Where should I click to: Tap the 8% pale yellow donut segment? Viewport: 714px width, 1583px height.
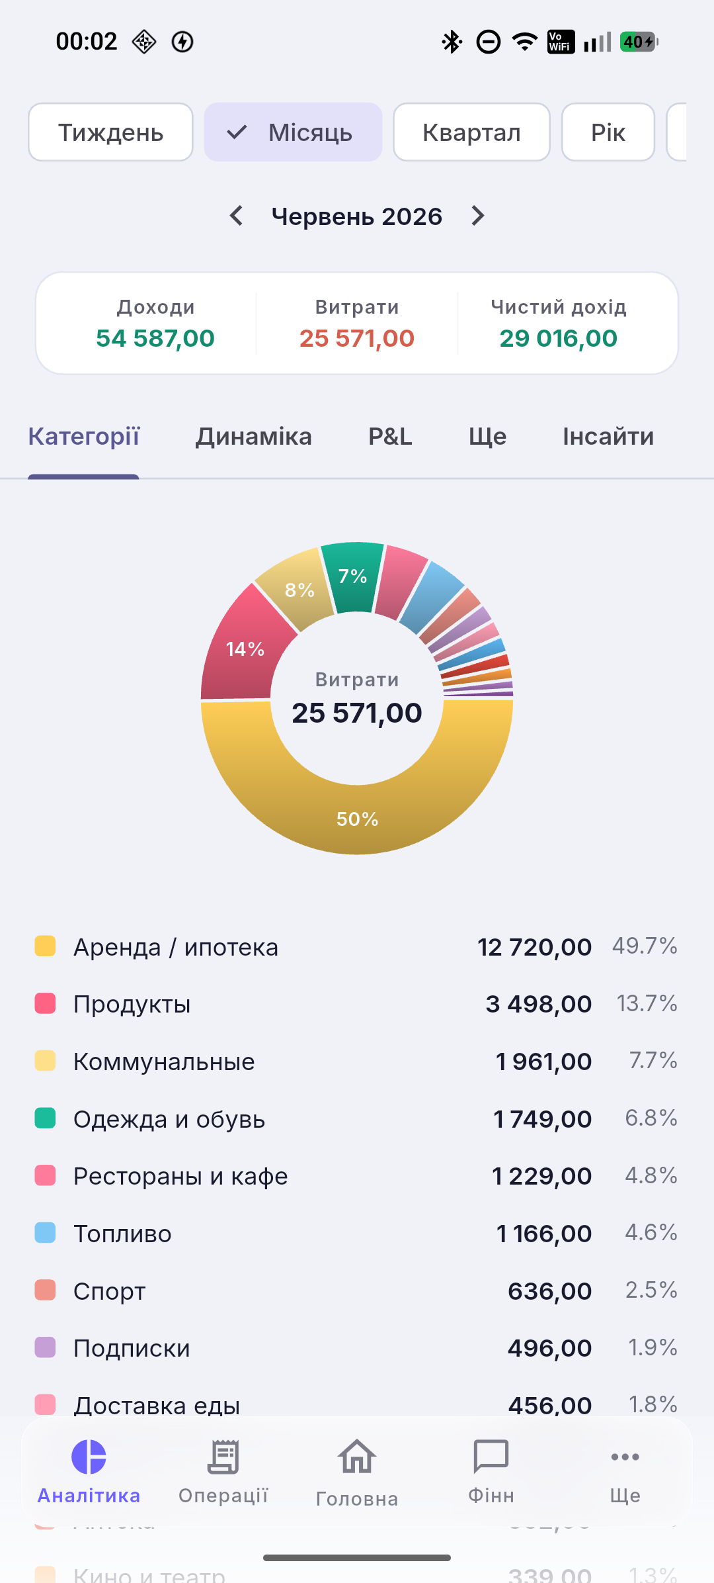[x=299, y=589]
